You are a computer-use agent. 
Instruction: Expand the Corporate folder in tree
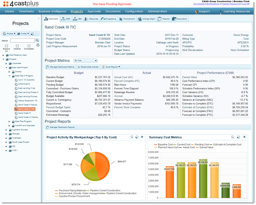pos(6,64)
